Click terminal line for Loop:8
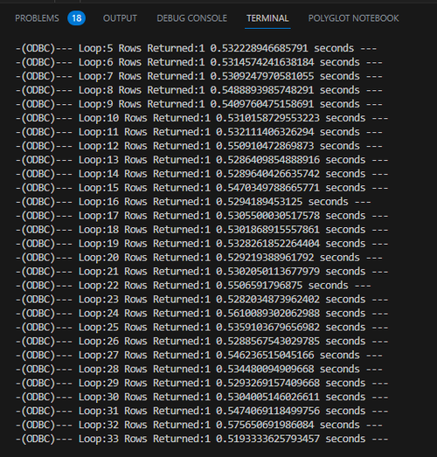437x457 pixels. 199,90
